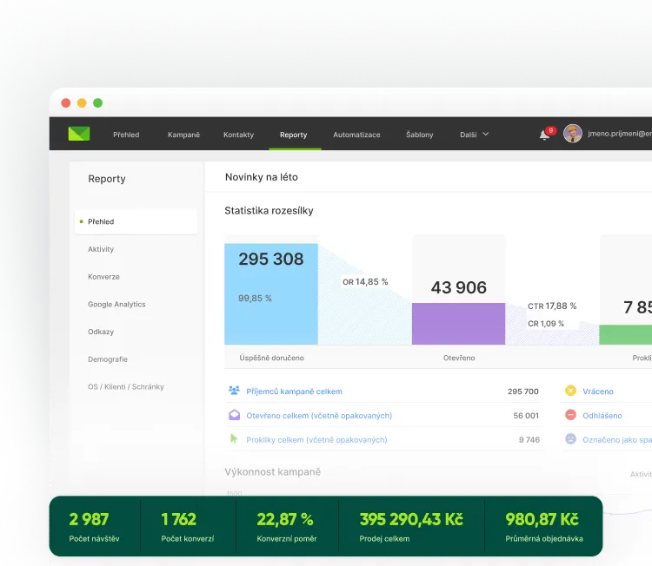Open the Kampaně menu item
This screenshot has width=652, height=566.
(183, 135)
